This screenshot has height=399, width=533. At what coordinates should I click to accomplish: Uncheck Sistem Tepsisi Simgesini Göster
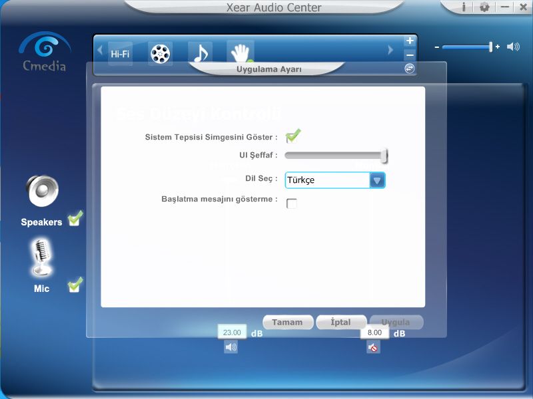point(292,136)
